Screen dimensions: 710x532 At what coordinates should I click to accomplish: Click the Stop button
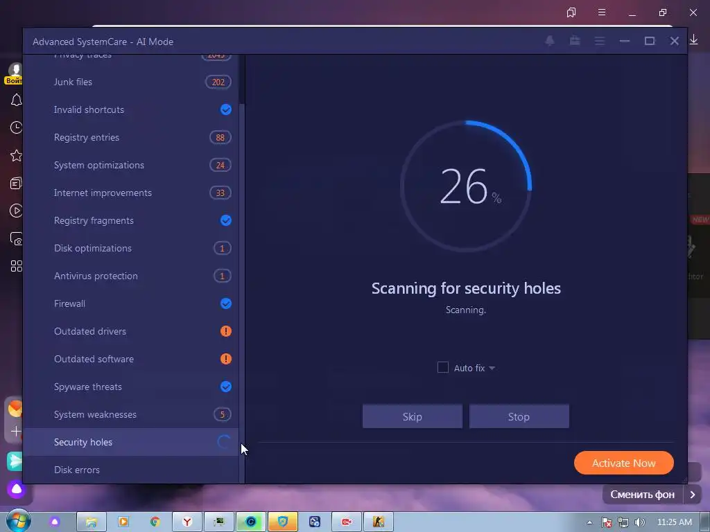[x=519, y=416]
